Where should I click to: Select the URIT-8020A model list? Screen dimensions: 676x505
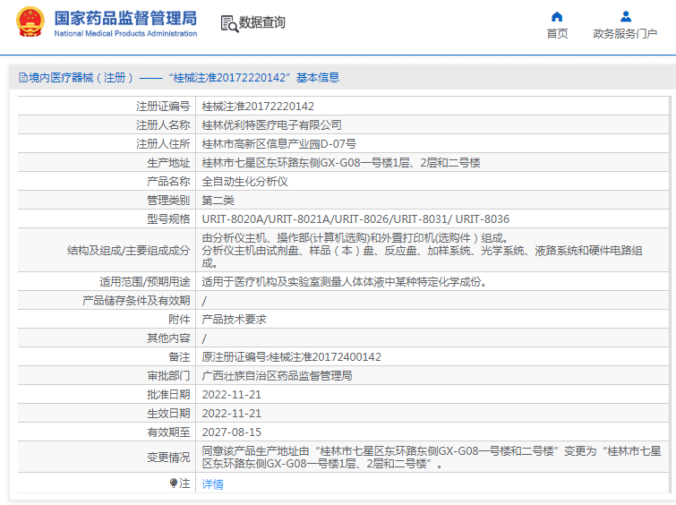click(x=355, y=219)
